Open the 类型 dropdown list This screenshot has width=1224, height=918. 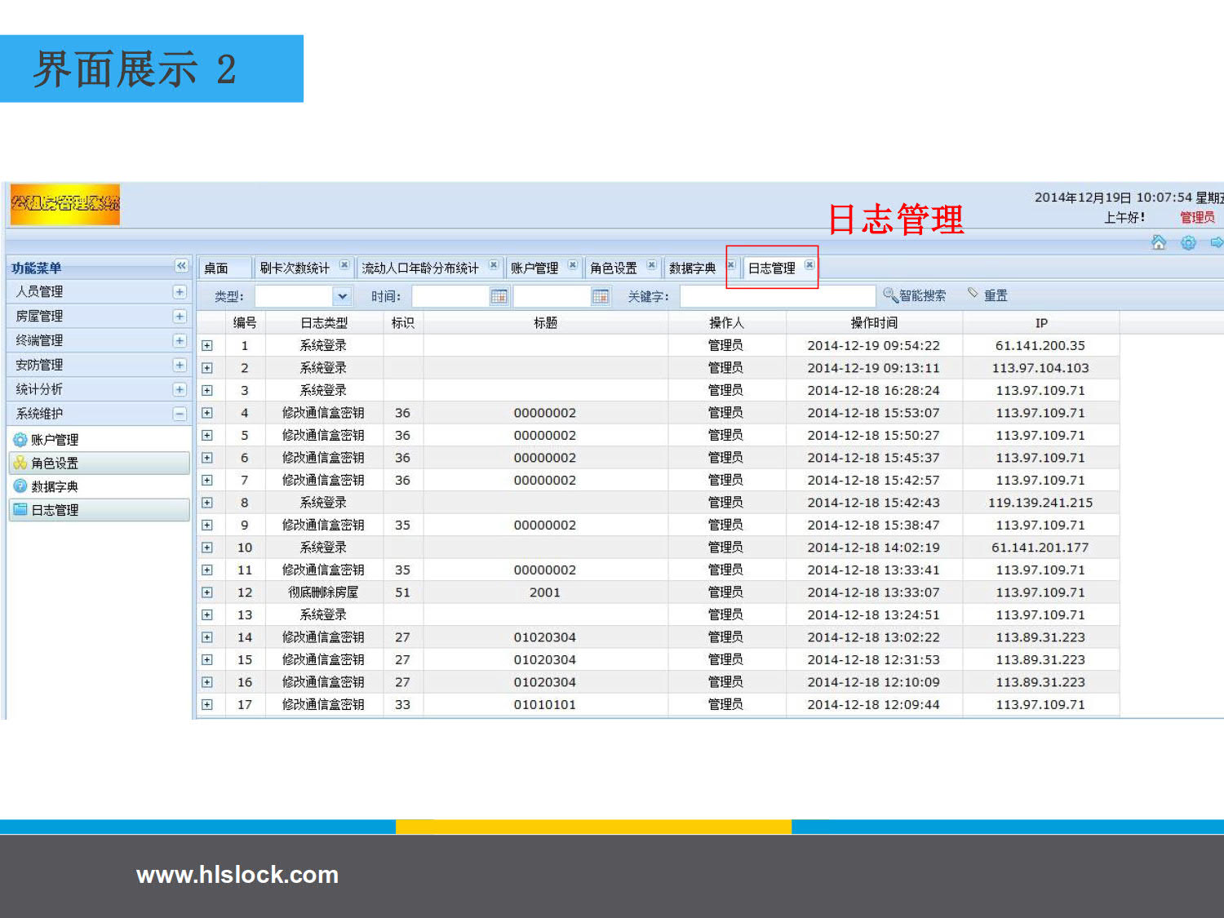342,296
